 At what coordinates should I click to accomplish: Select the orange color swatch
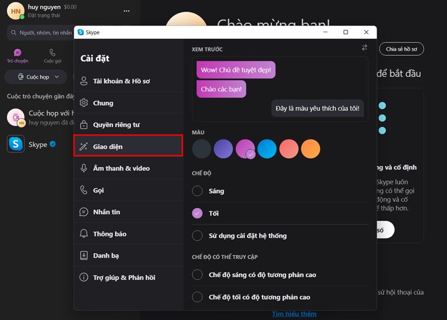pyautogui.click(x=311, y=149)
